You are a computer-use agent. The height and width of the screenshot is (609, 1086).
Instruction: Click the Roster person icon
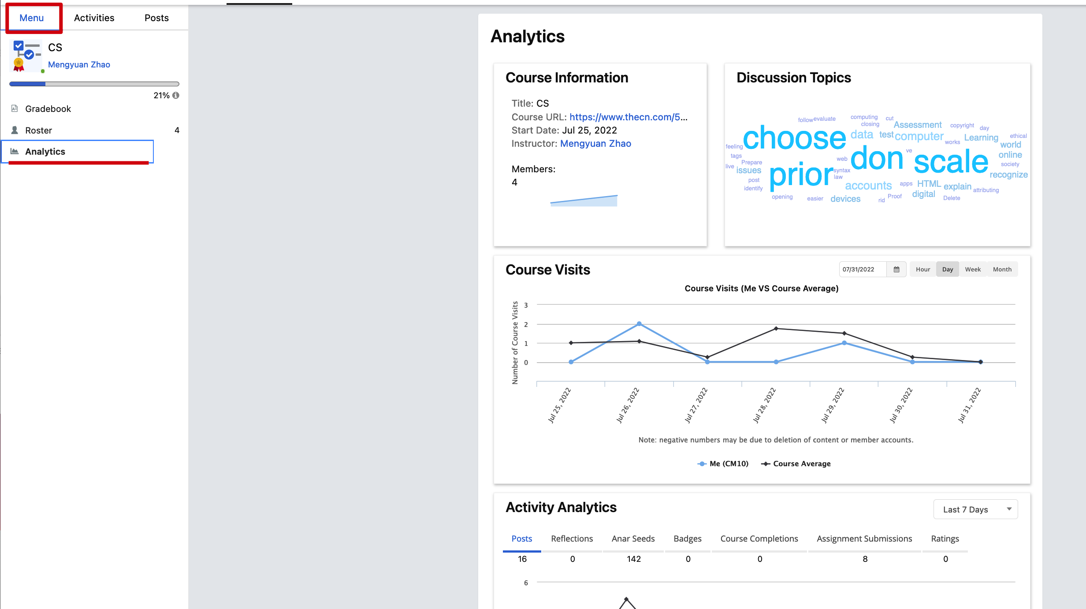(15, 130)
